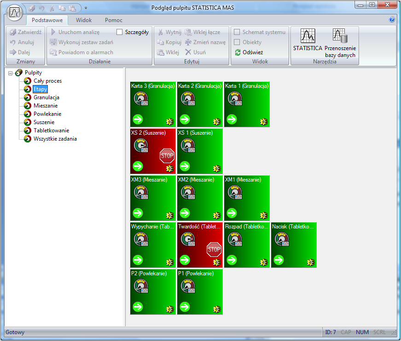
Task: Switch to the Podstawowe ribbon tab
Action: pos(47,20)
